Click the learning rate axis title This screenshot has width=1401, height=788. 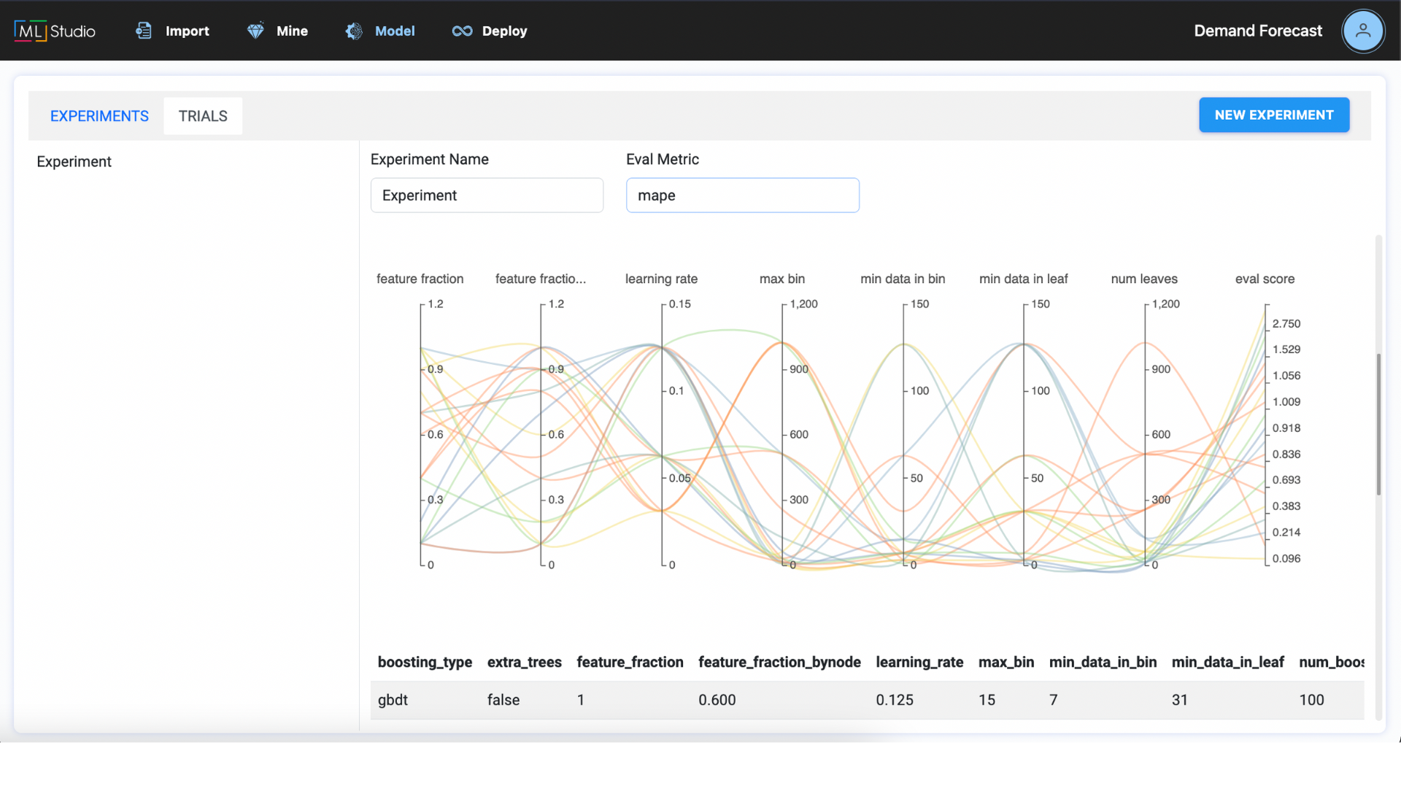[x=661, y=279]
